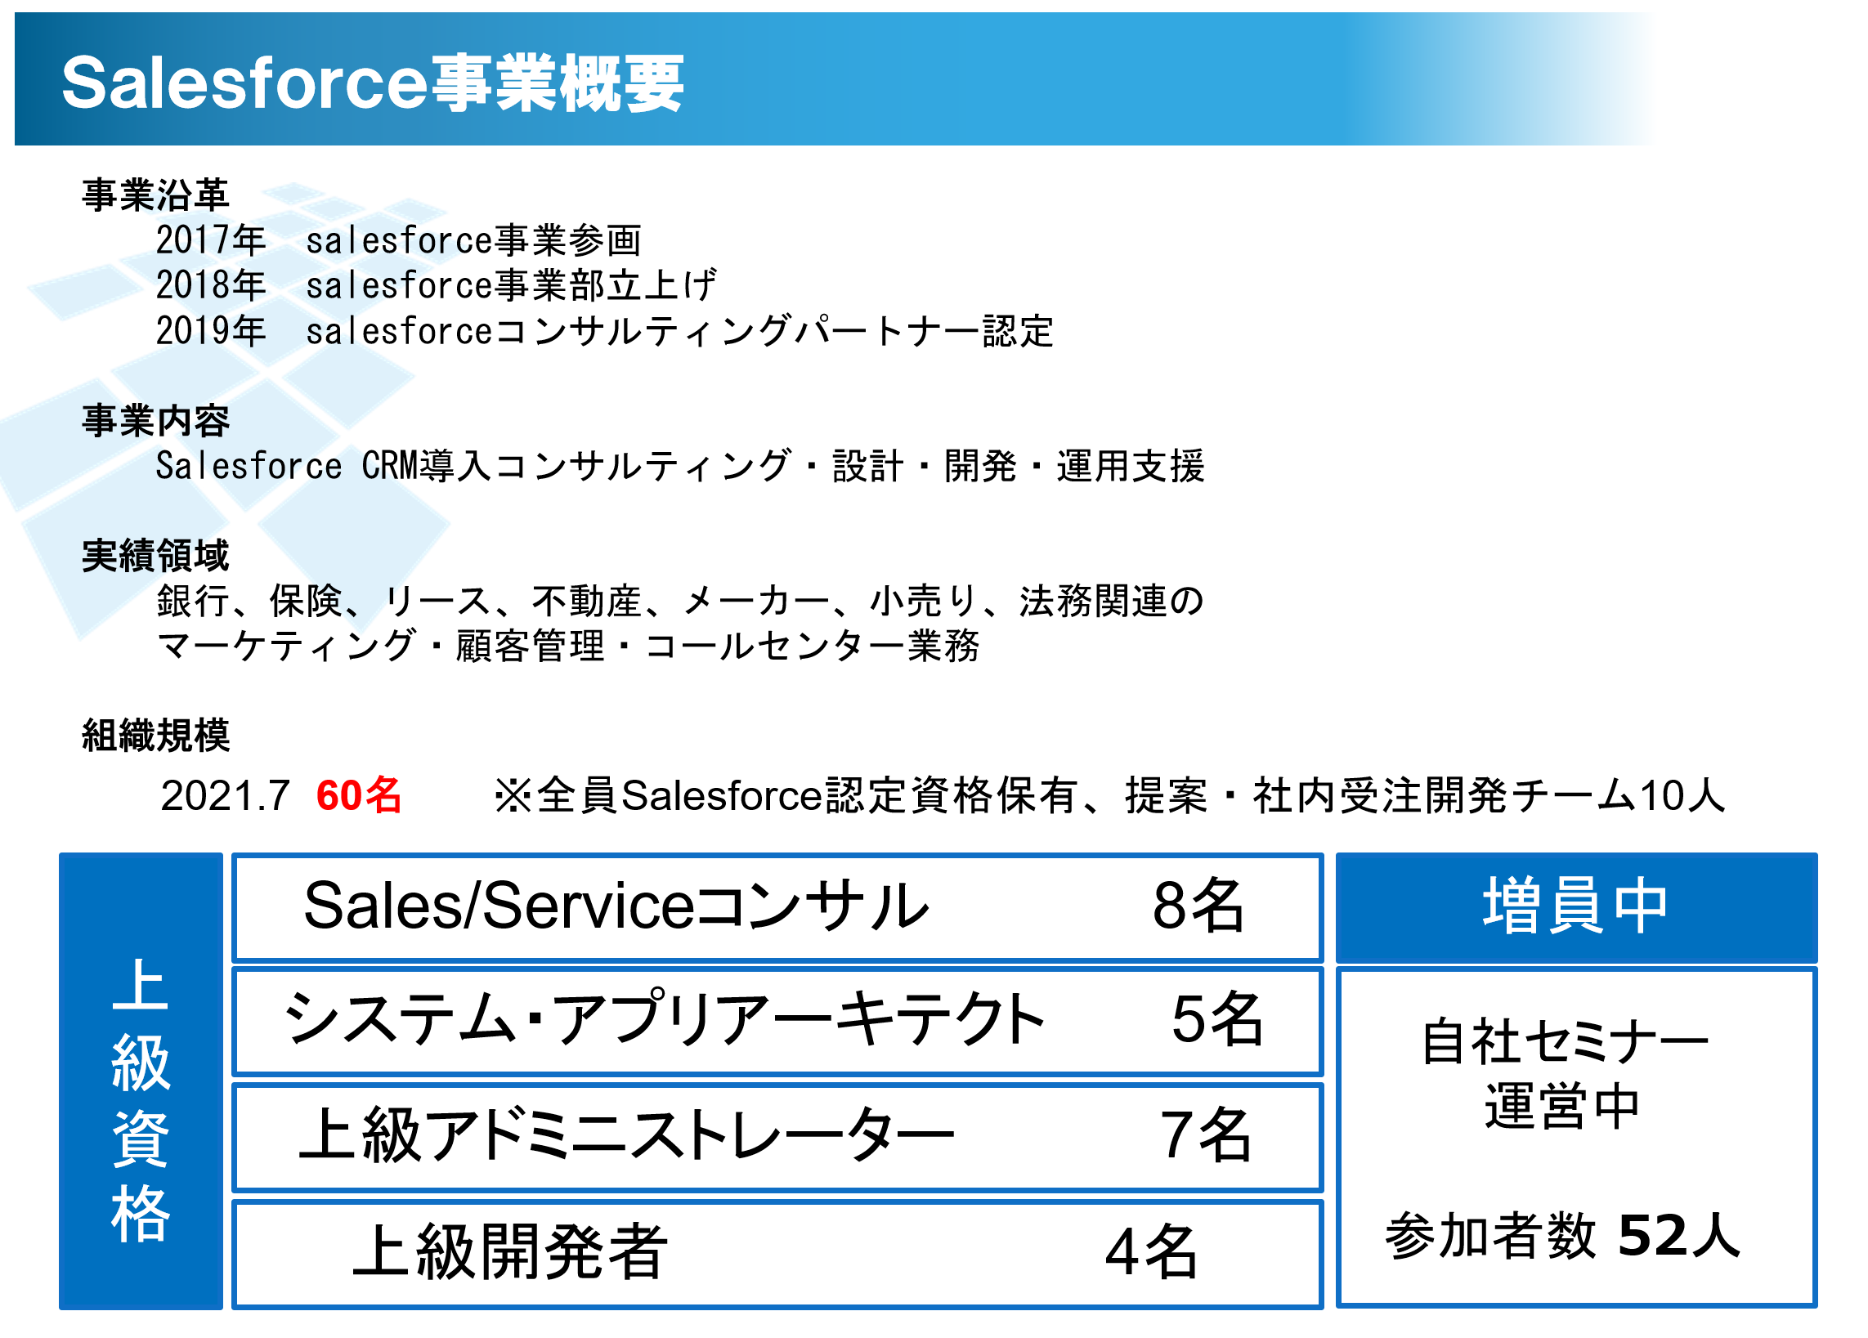This screenshot has height=1338, width=1868.
Task: Click the ※全員Salesforce認定資格保有 note
Action: 1109,796
